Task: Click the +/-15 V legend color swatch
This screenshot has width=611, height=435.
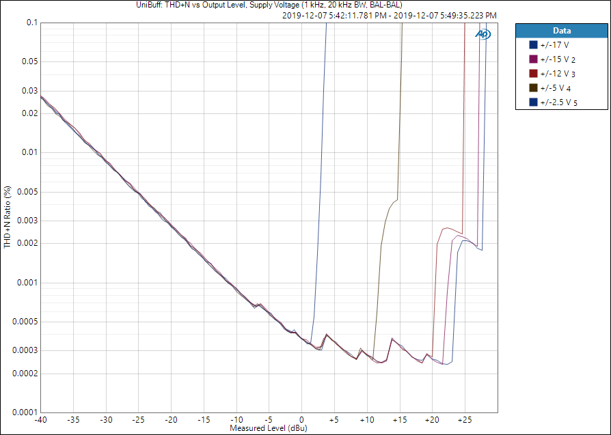Action: 533,59
